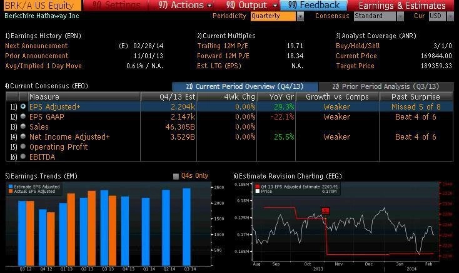Click the -22.1% YoY growth value
The width and height of the screenshot is (459, 273).
(282, 116)
